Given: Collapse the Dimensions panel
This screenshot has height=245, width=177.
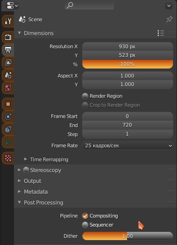Looking at the screenshot, I should tap(19, 33).
